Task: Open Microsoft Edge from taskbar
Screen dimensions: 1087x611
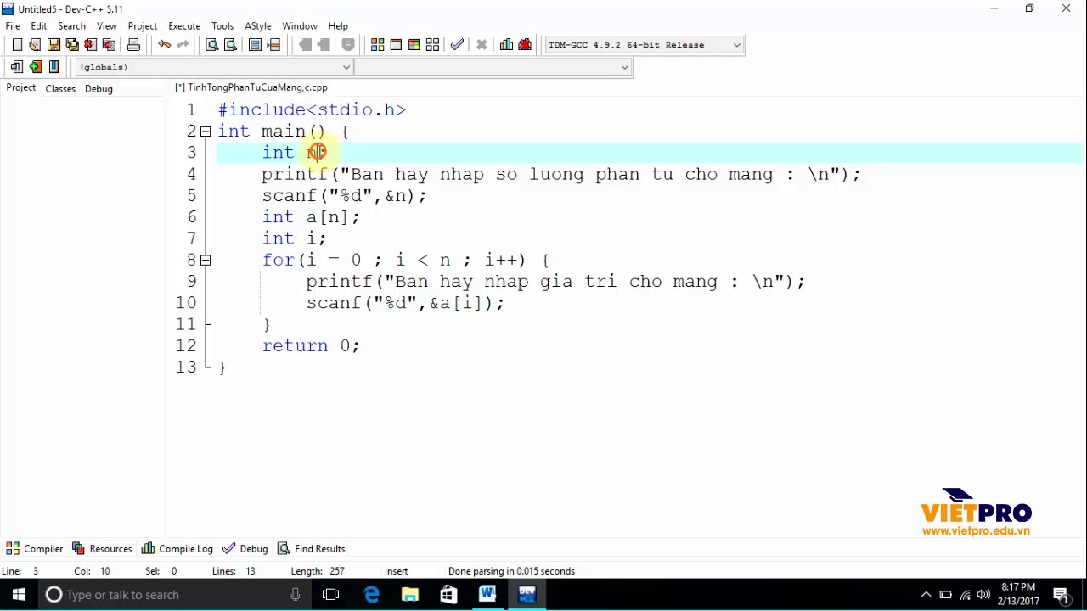Action: (x=371, y=595)
